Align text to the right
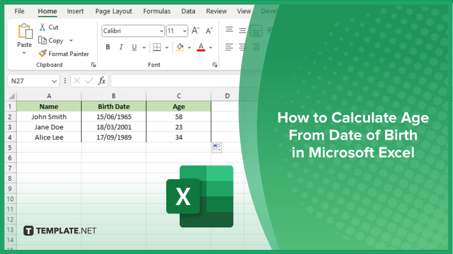This screenshot has height=254, width=453. pyautogui.click(x=256, y=47)
